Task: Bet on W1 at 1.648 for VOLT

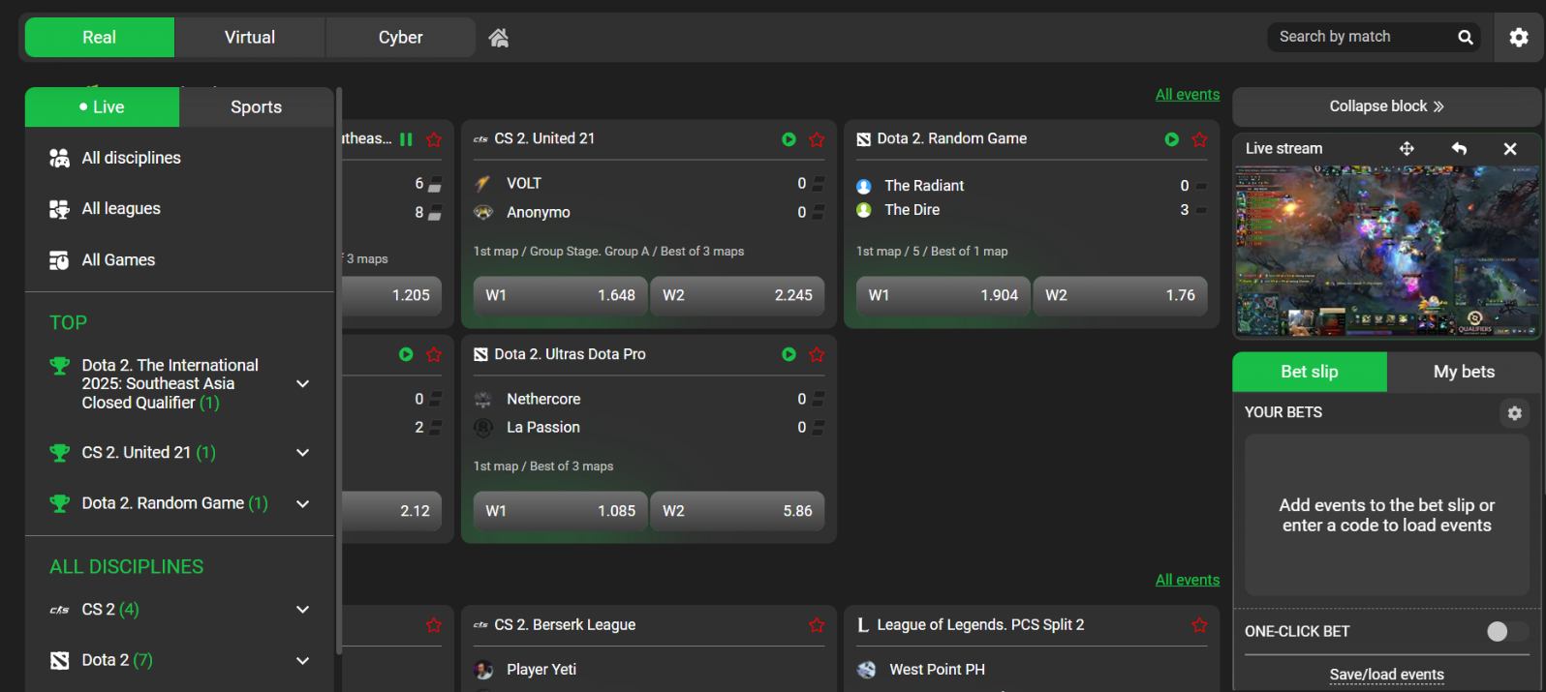Action: [560, 296]
